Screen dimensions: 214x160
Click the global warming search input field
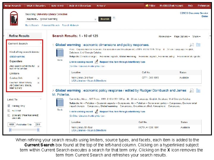point(67,19)
